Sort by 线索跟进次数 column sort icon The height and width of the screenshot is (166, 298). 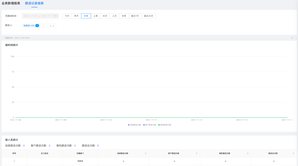[x=146, y=153]
